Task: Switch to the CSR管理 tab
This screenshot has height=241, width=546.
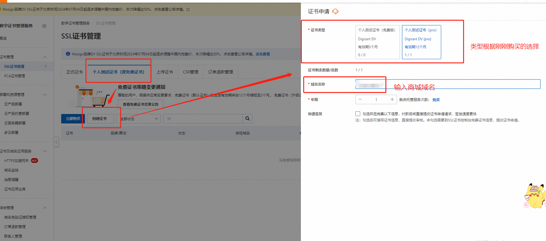Action: coord(190,72)
